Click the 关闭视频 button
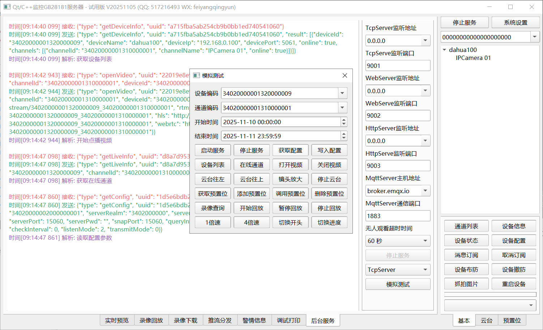Screen dimensions: 543x330 (329, 165)
